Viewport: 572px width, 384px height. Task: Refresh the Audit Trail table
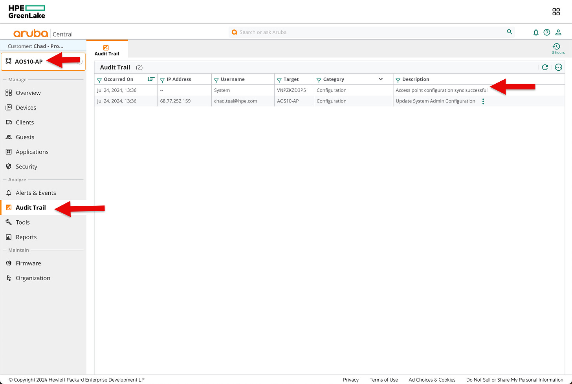[x=545, y=67]
